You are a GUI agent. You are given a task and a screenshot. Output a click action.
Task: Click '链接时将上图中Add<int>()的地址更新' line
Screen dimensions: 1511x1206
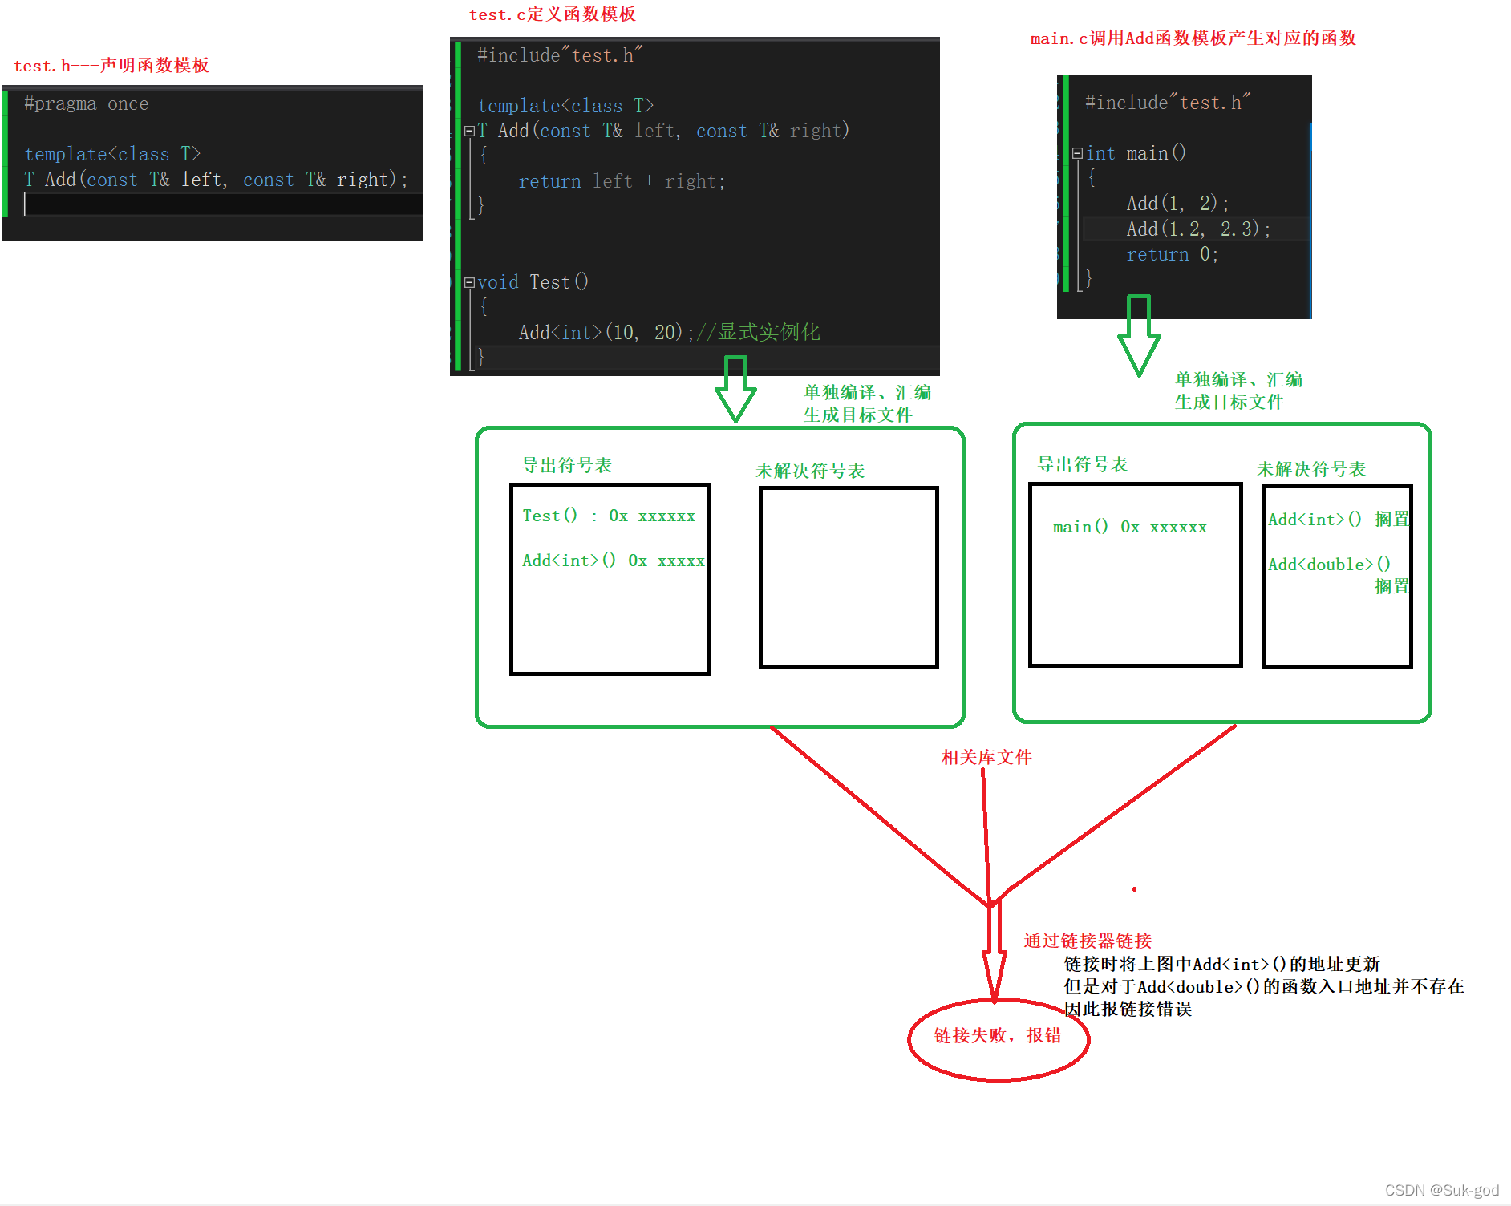1222,964
